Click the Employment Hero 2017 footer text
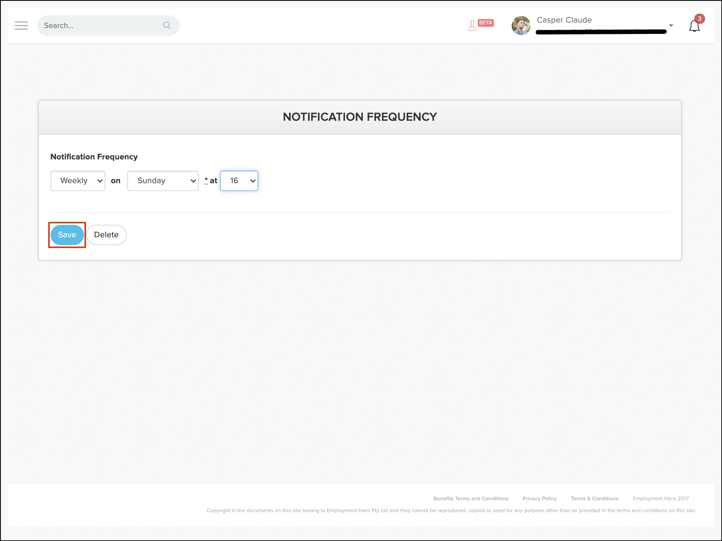Screen dimensions: 722x541 pyautogui.click(x=661, y=498)
